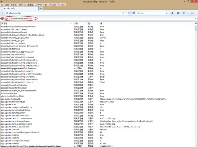Click the scrollbar down arrow

click(x=196, y=146)
